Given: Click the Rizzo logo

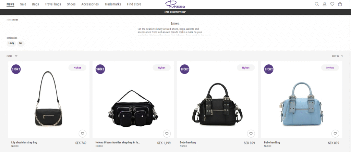Looking at the screenshot, I should click(x=175, y=4).
